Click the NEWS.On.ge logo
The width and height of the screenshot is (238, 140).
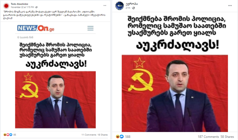[x=36, y=28]
